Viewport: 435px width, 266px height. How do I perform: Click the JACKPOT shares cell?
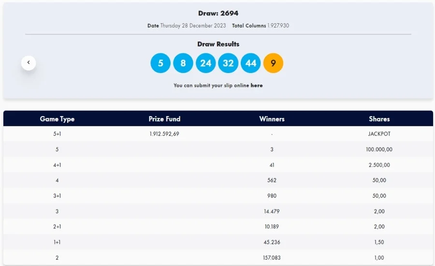(x=379, y=134)
